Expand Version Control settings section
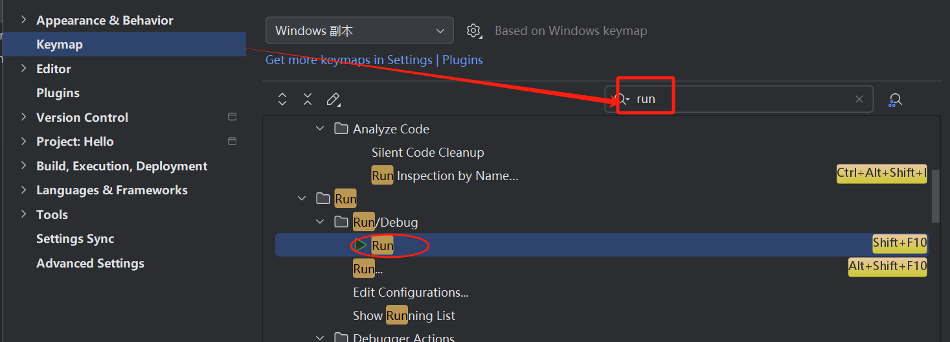Screen dimensions: 950x342 (23, 117)
